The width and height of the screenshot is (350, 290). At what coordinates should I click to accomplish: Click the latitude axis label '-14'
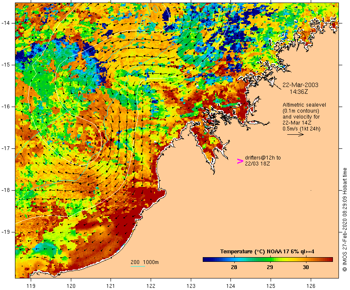[x=6, y=23]
